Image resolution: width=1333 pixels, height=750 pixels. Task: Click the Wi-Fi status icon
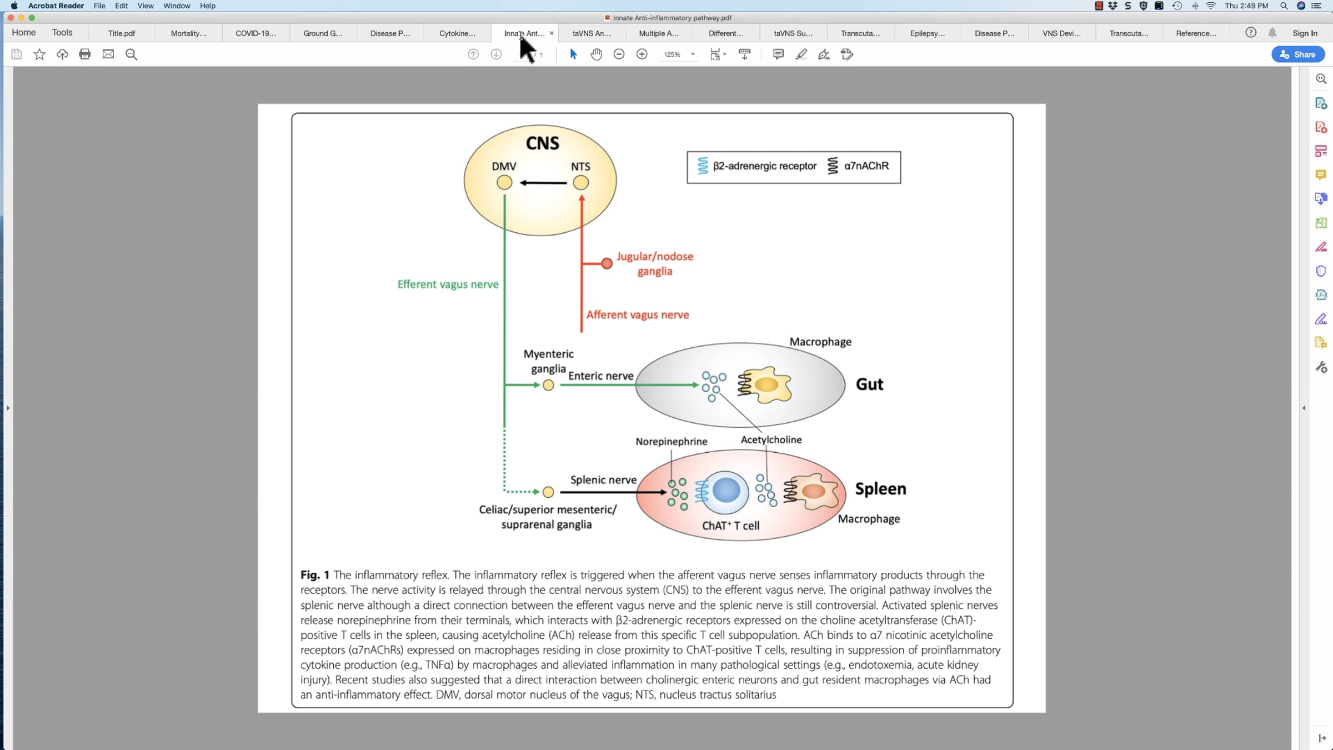coord(1211,6)
